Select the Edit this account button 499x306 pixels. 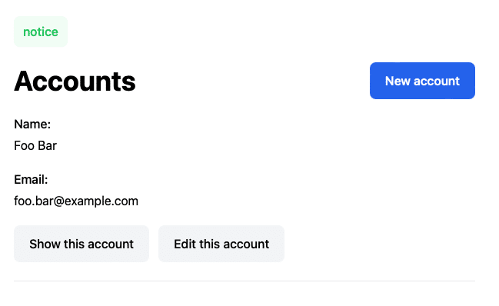(x=221, y=244)
